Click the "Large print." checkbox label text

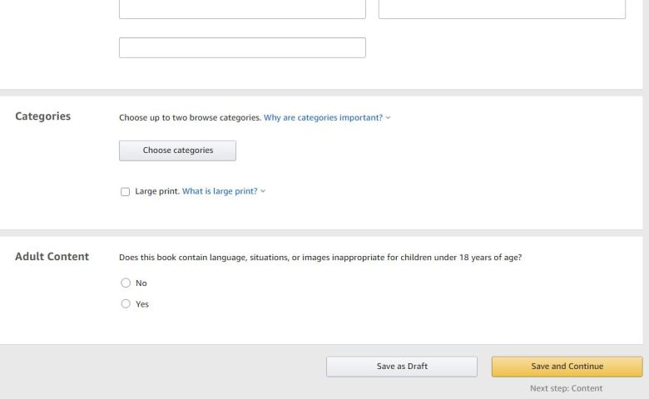coord(157,192)
